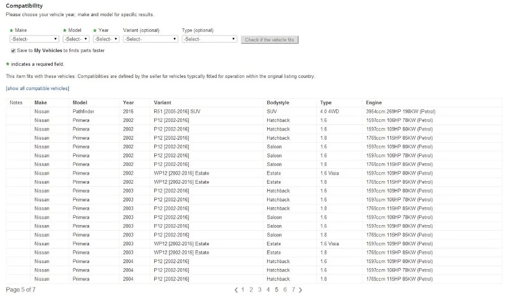Screen dimensions: 506x299
Task: Go to page 3 of results
Action: pos(260,290)
